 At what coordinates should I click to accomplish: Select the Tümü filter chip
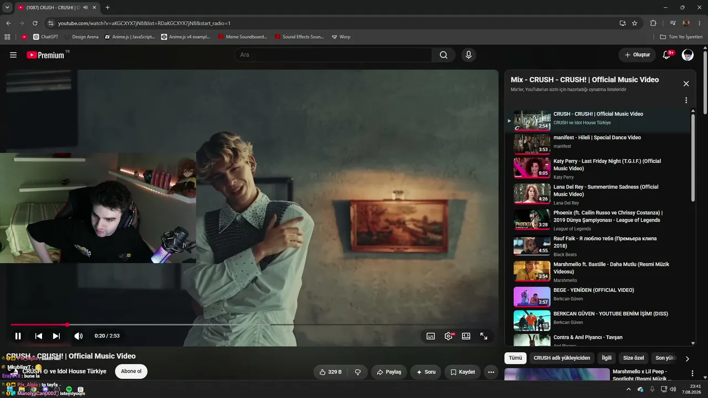516,358
